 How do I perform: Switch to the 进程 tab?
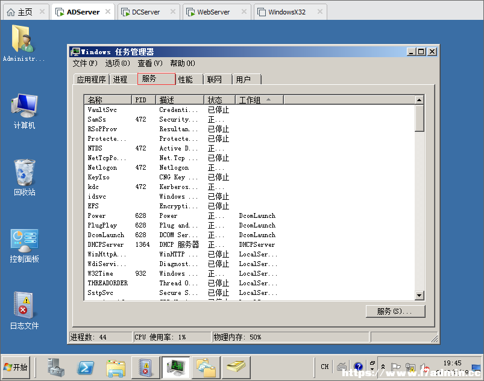(123, 79)
